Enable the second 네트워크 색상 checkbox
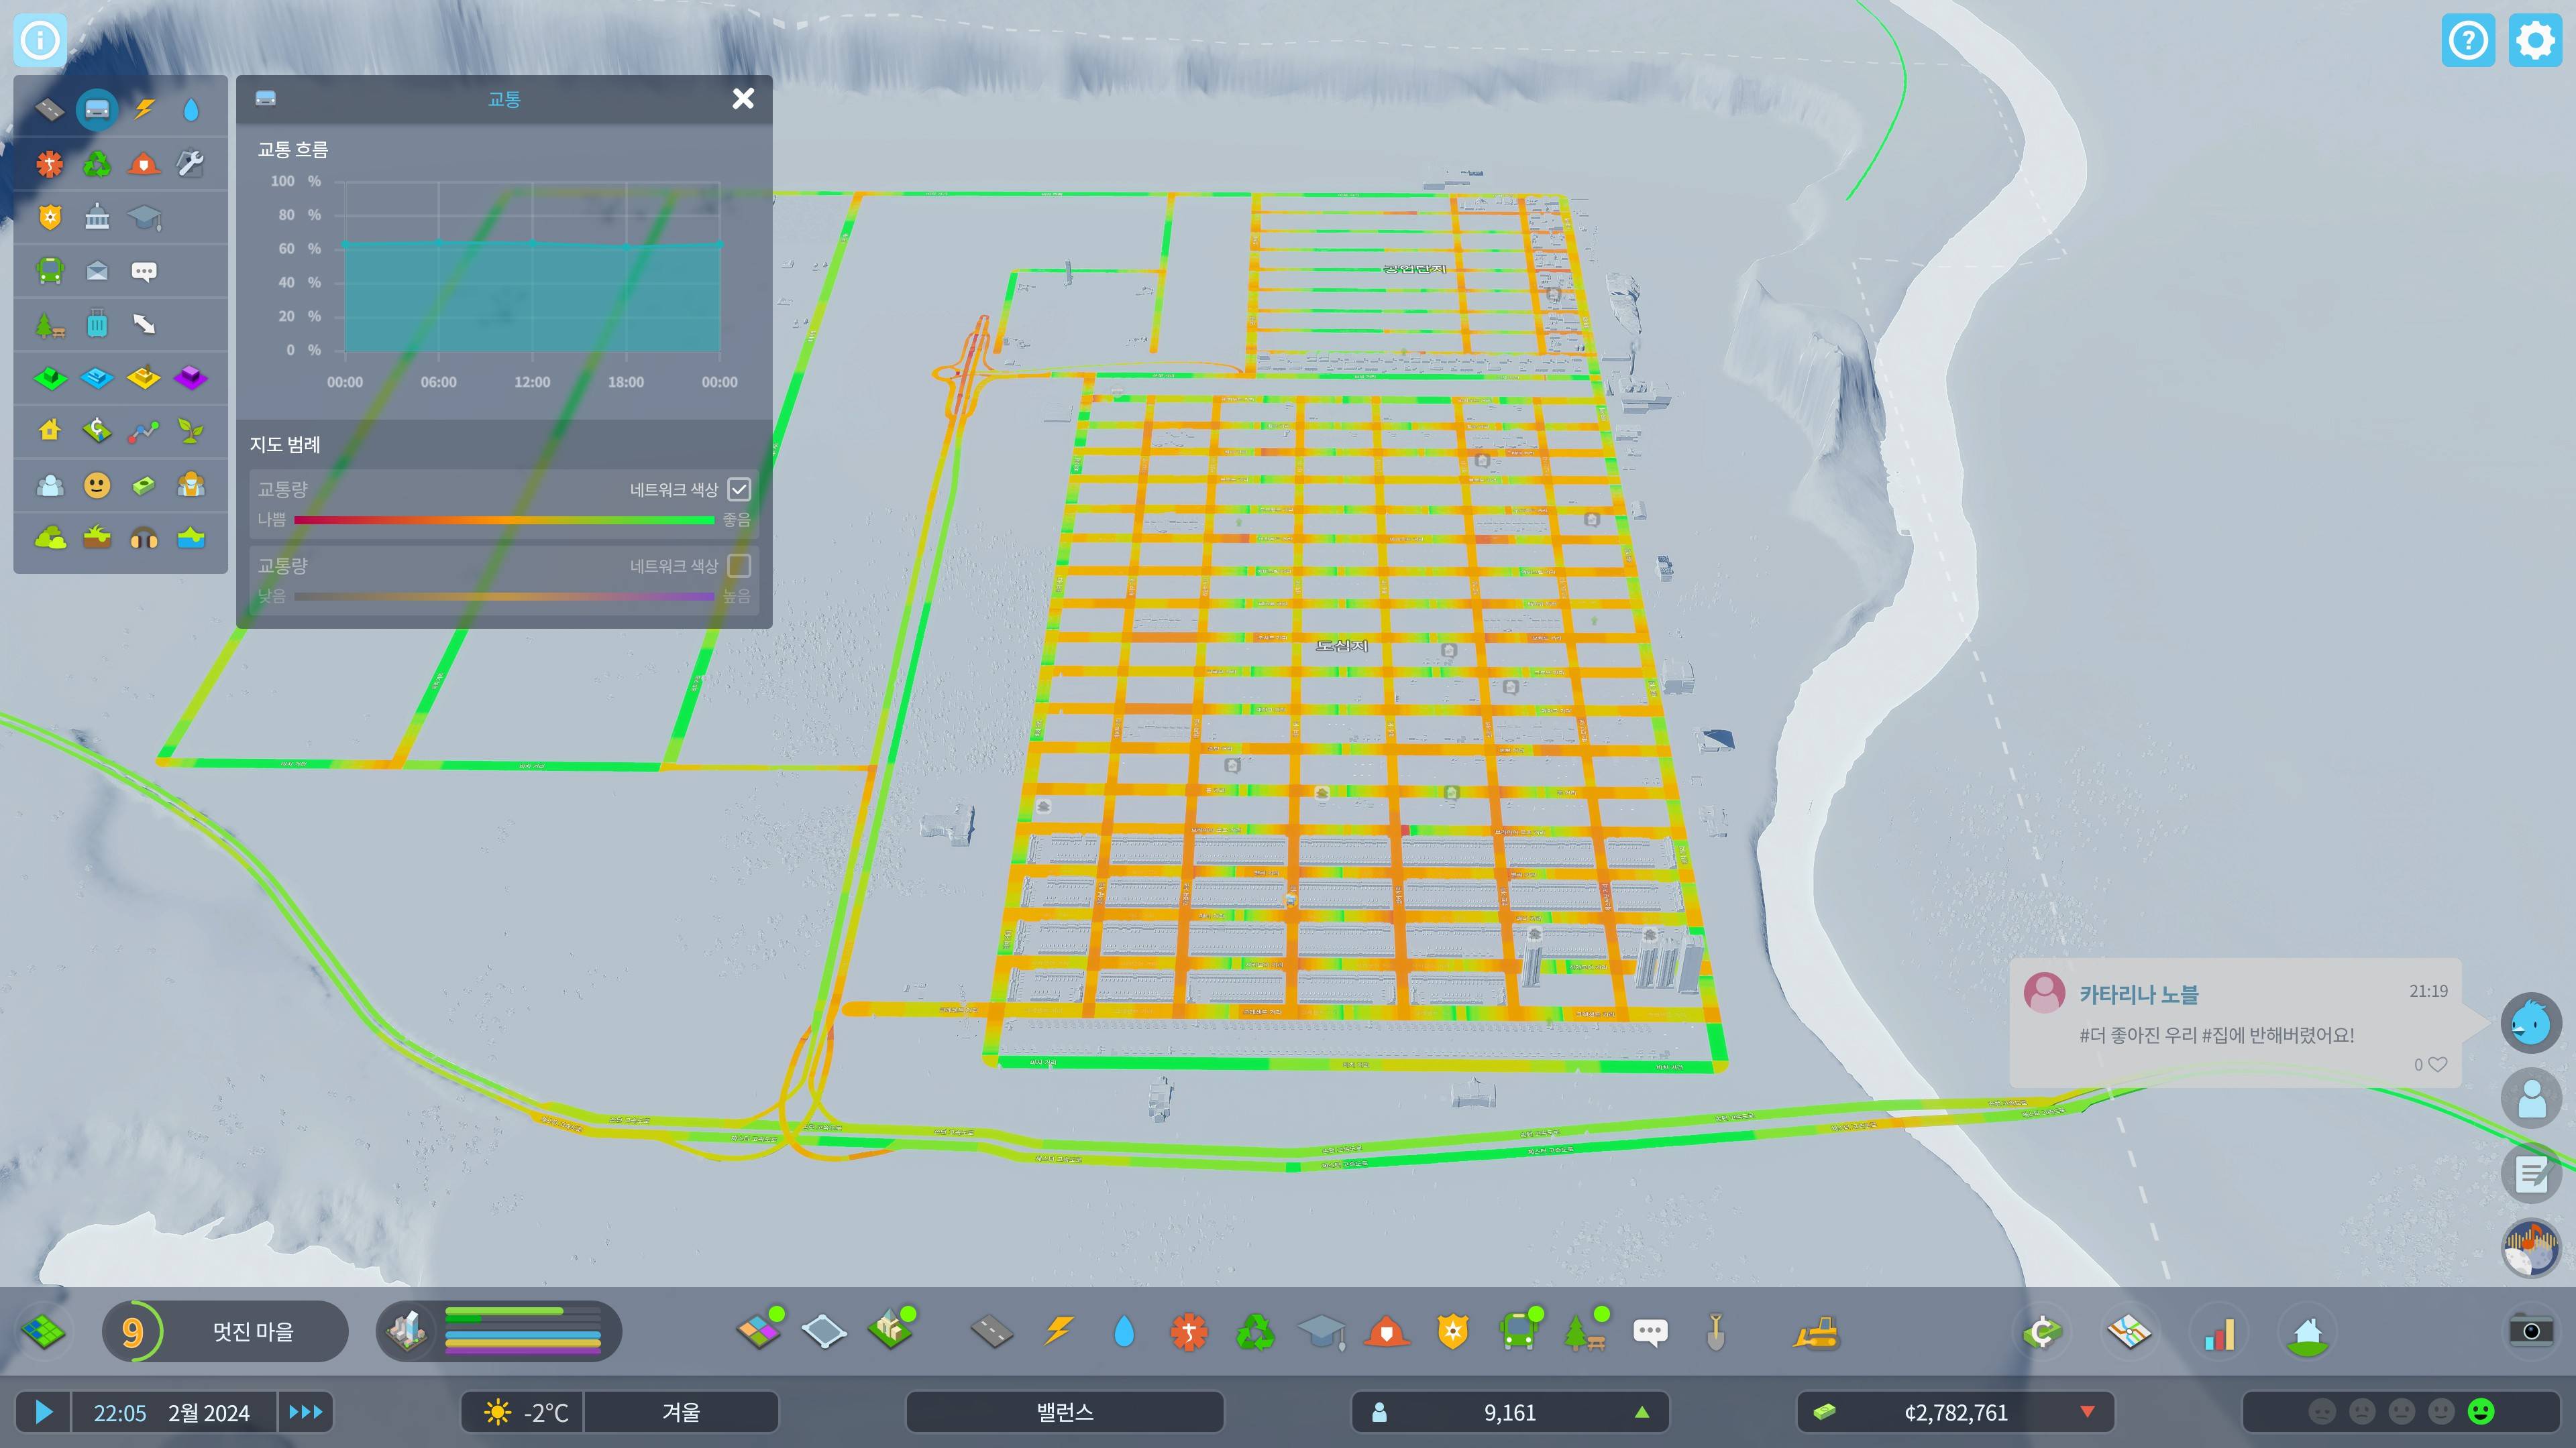This screenshot has width=2576, height=1448. 739,566
